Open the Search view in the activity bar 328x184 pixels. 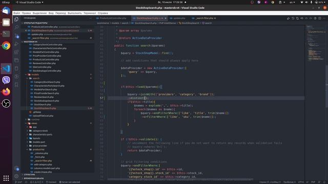(16, 27)
